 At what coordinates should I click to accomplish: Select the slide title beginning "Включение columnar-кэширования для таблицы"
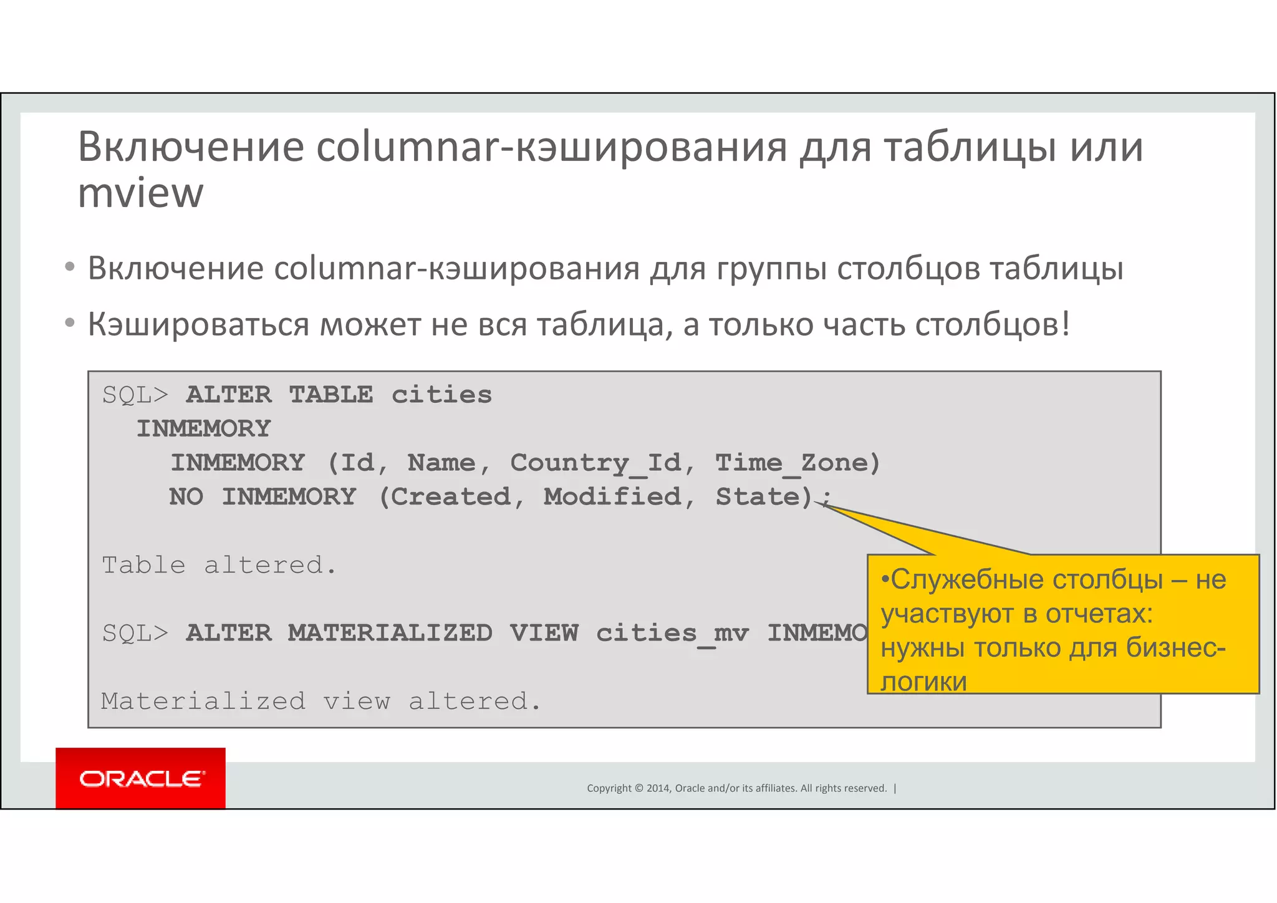click(x=610, y=169)
